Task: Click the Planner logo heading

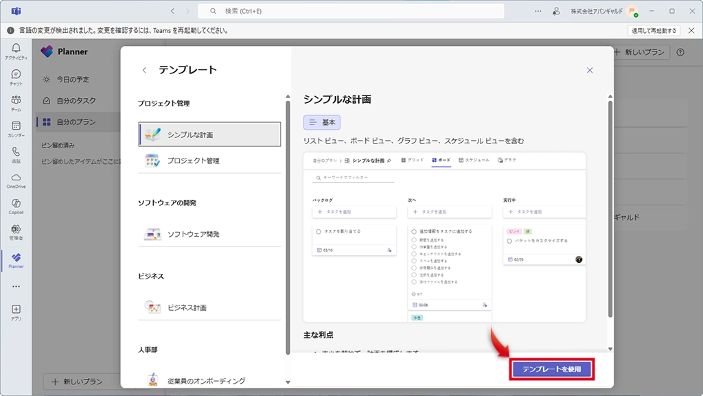Action: coord(64,51)
